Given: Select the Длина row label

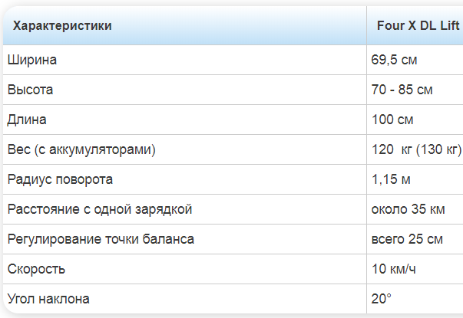Looking at the screenshot, I should coord(28,120).
